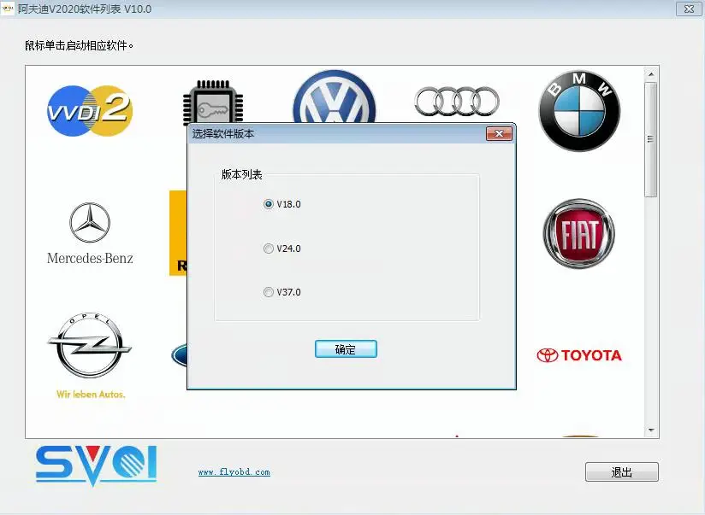The width and height of the screenshot is (705, 515).
Task: Click the SVCI logo at bottom
Action: pyautogui.click(x=96, y=465)
